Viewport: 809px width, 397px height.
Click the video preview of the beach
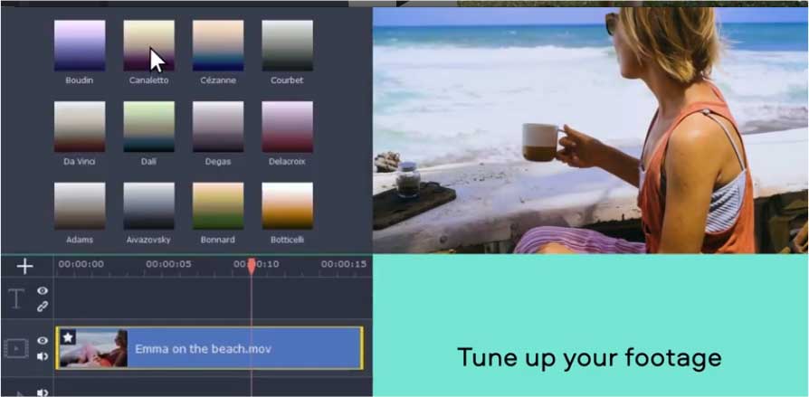590,130
